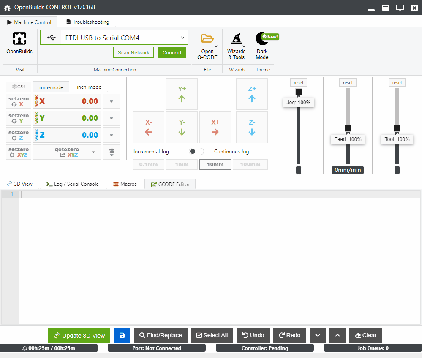Click the green Connect button
Image resolution: width=422 pixels, height=358 pixels.
pyautogui.click(x=172, y=53)
